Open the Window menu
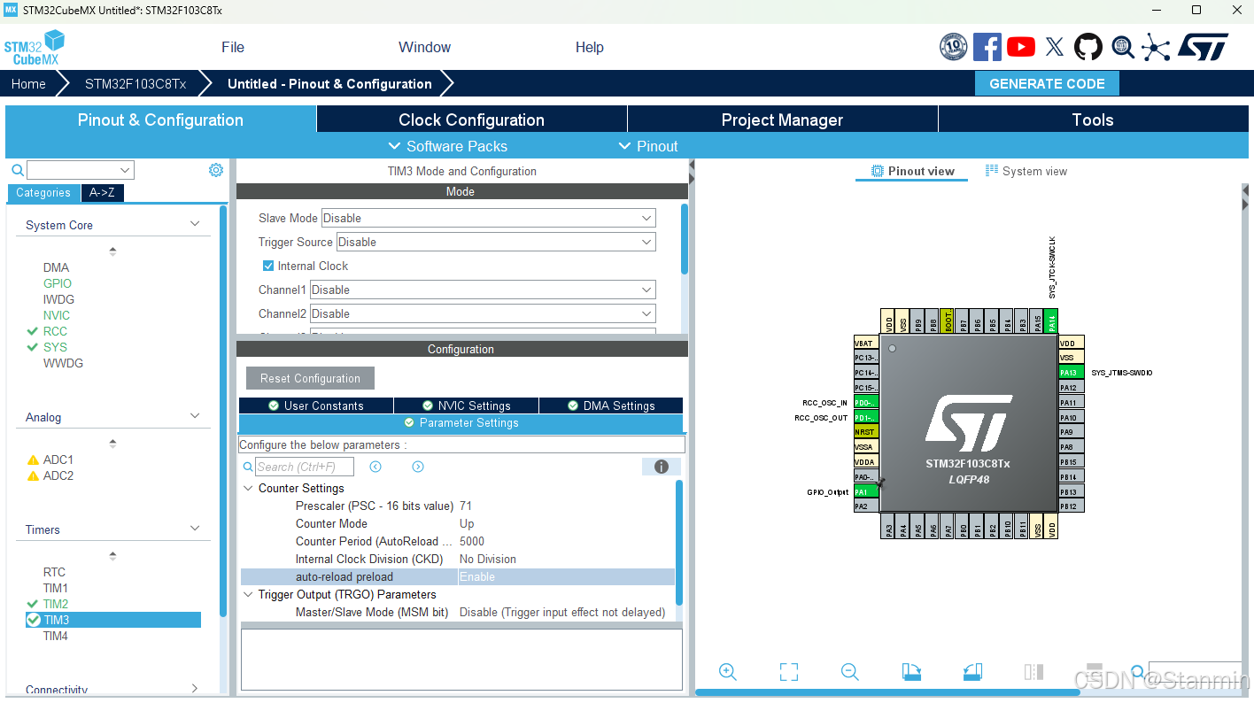This screenshot has height=703, width=1254. tap(424, 47)
